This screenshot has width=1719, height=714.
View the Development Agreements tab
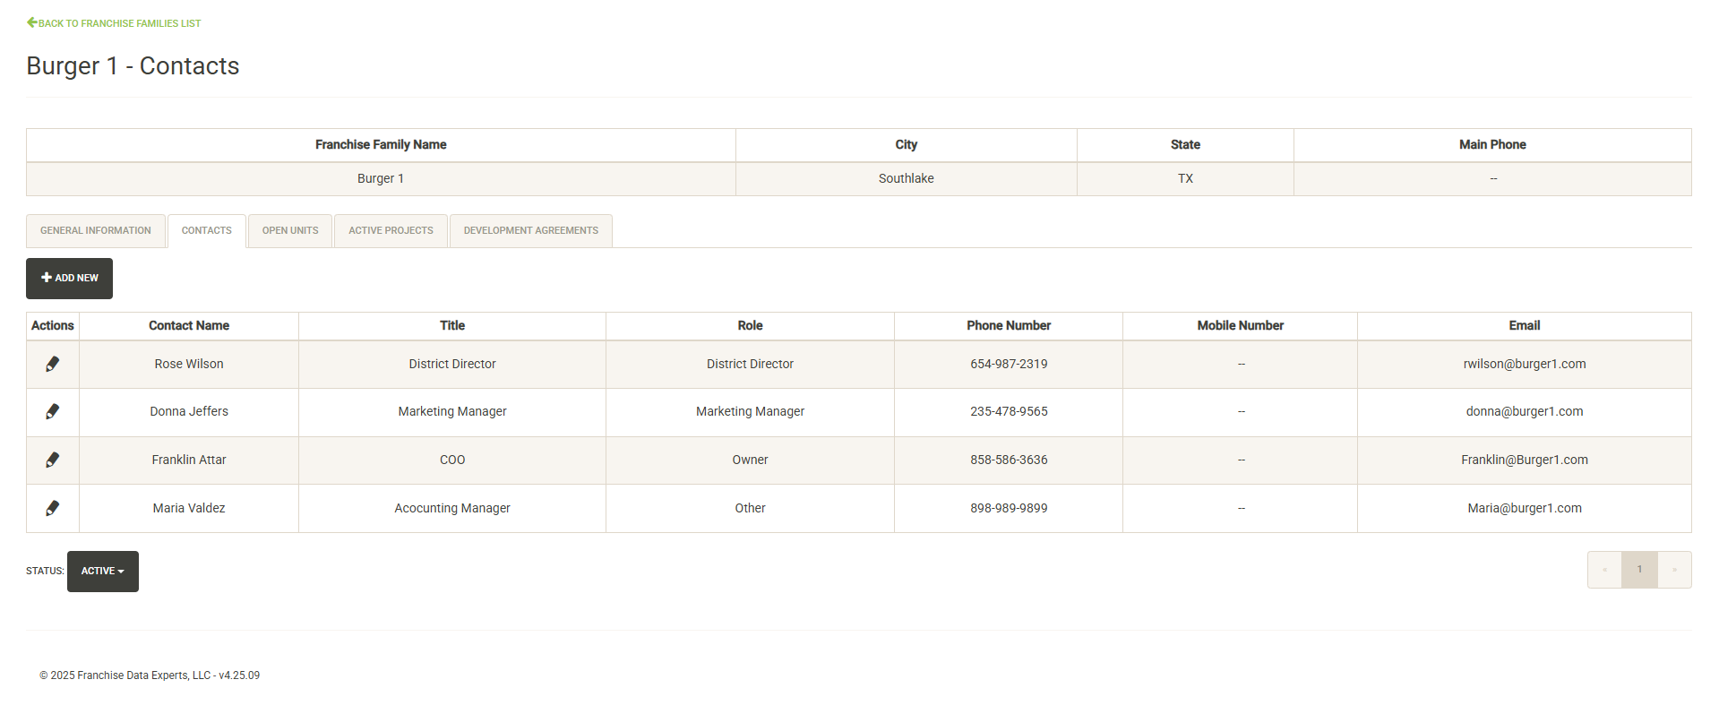531,231
